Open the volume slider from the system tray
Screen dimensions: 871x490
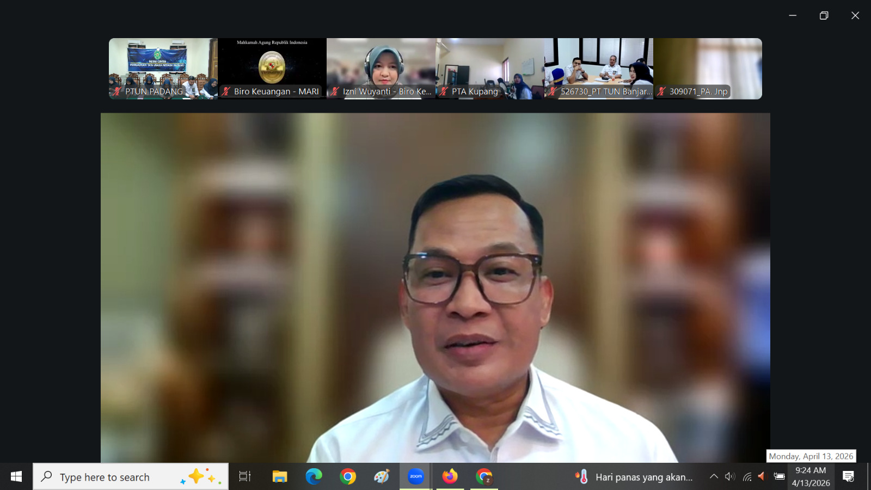(729, 476)
